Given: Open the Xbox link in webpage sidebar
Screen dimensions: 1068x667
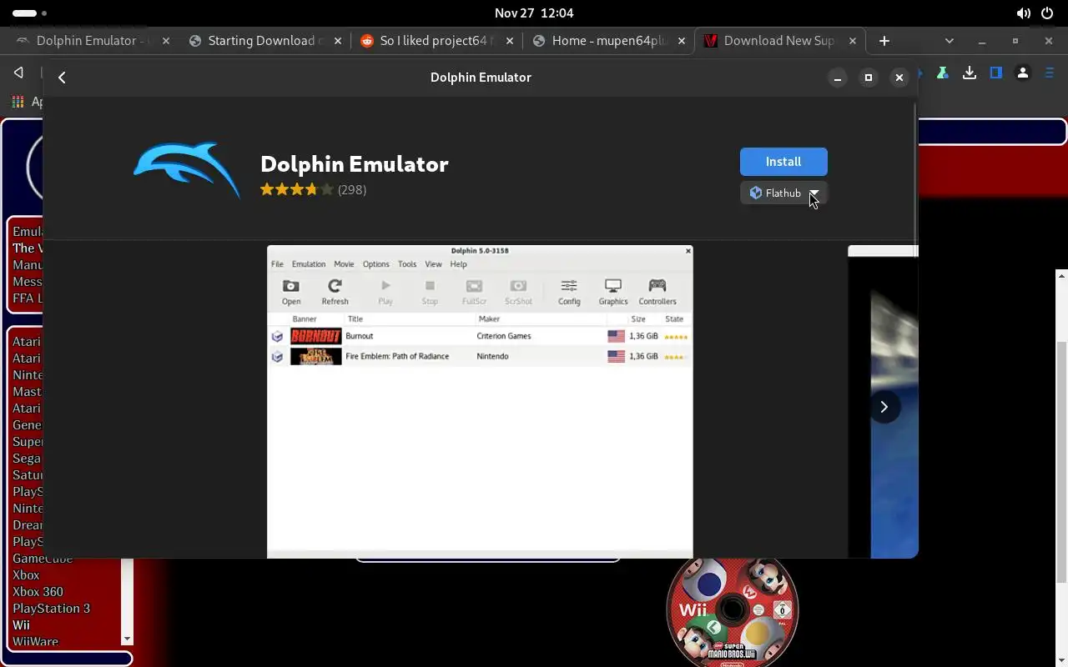Looking at the screenshot, I should [26, 575].
